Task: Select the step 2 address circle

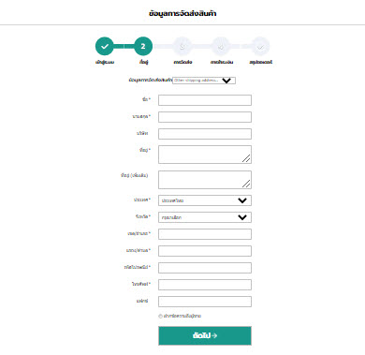Action: tap(143, 46)
